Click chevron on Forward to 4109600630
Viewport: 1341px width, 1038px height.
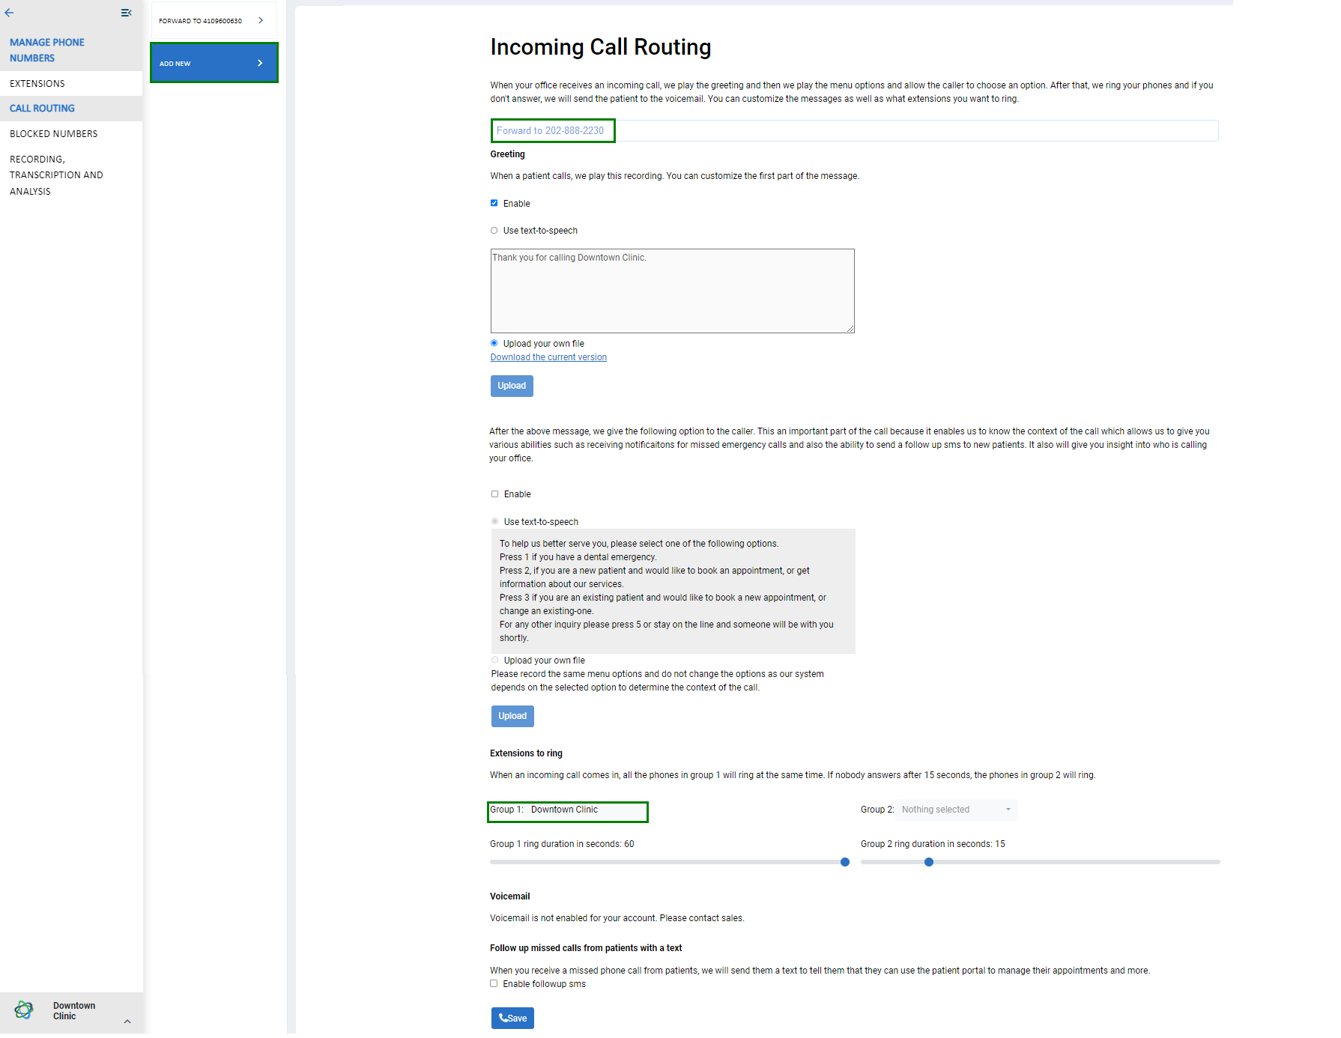261,20
